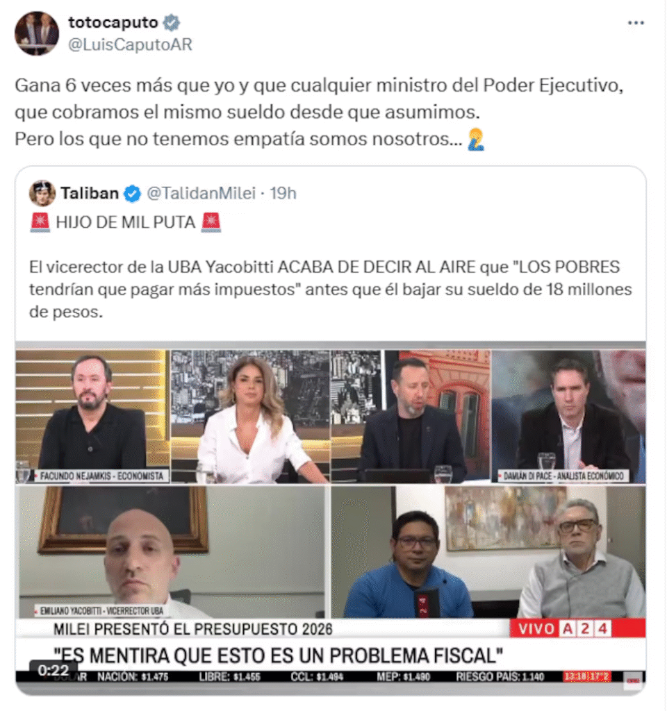The height and width of the screenshot is (711, 667).
Task: Click totocaputo profile avatar
Action: click(x=37, y=33)
